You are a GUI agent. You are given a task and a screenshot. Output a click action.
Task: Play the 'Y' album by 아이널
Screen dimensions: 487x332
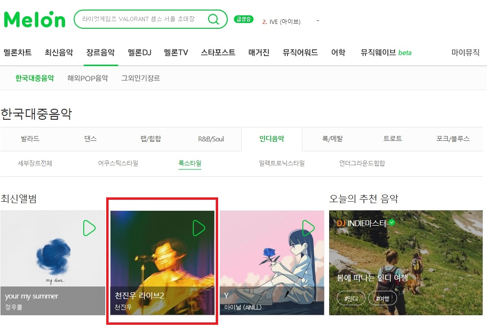coord(308,228)
